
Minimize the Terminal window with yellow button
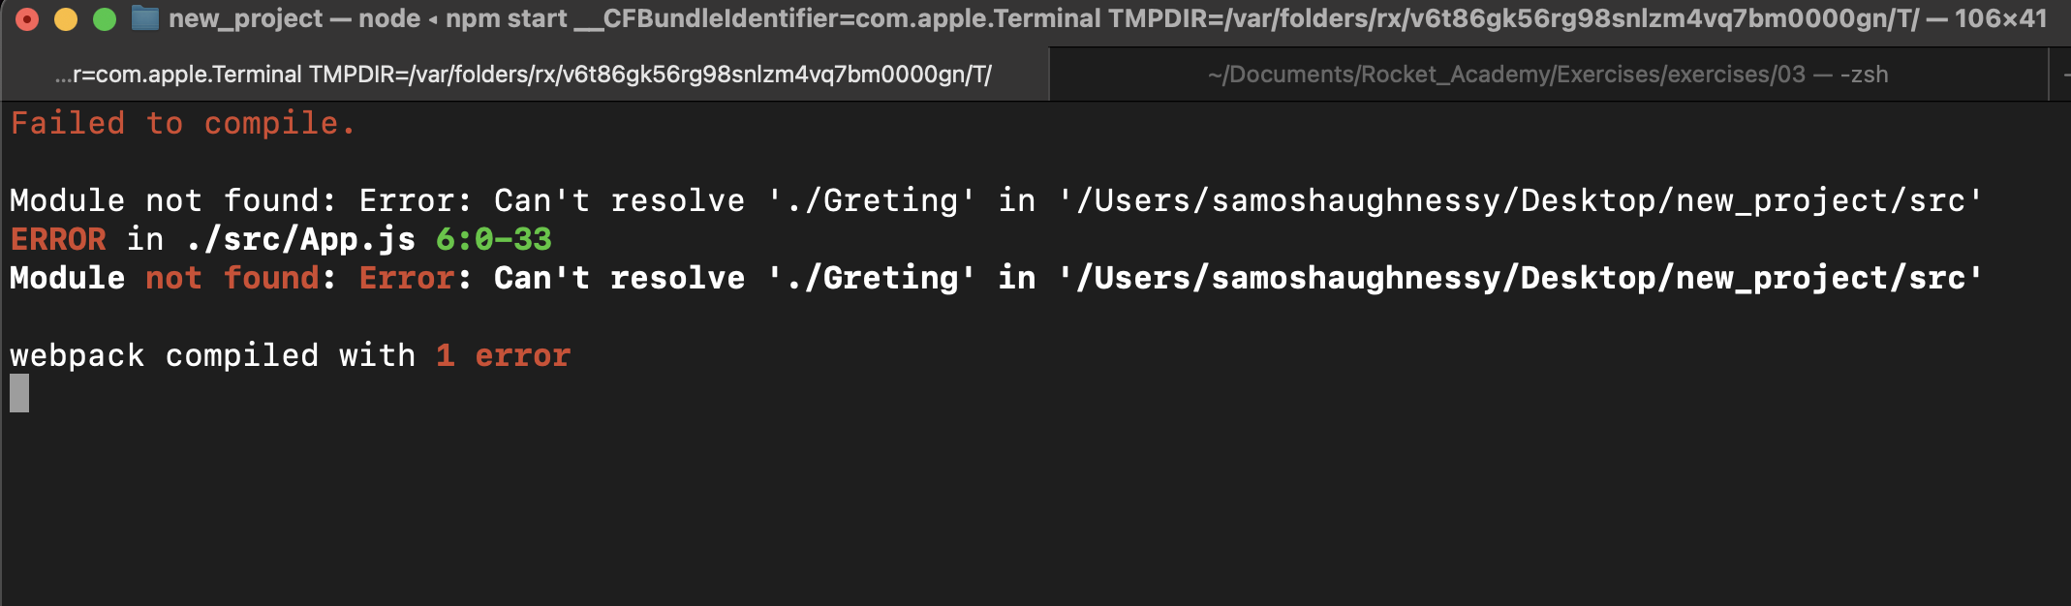[x=66, y=19]
